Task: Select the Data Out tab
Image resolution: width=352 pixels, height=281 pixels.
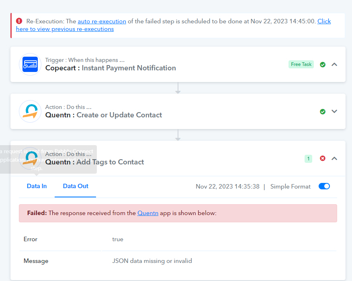Action: click(76, 186)
